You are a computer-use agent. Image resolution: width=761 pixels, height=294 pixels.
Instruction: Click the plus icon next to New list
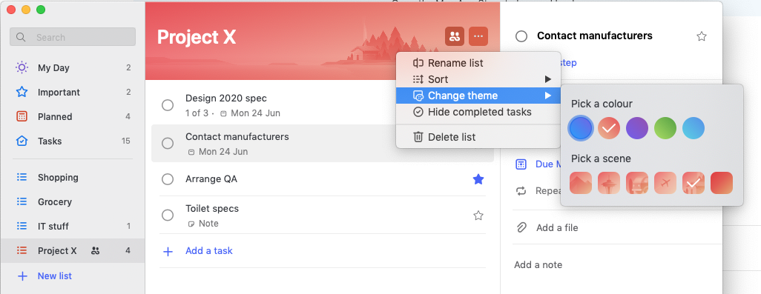click(x=22, y=276)
